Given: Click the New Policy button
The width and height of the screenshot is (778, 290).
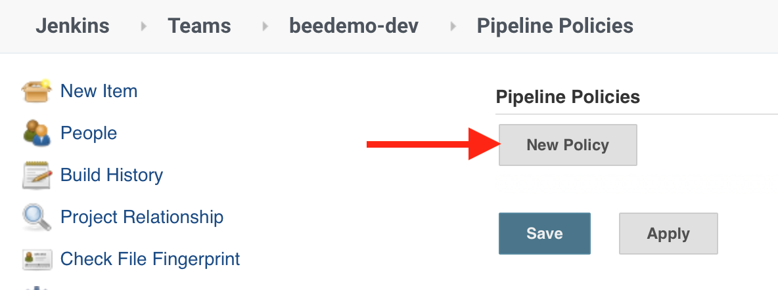Looking at the screenshot, I should point(568,145).
